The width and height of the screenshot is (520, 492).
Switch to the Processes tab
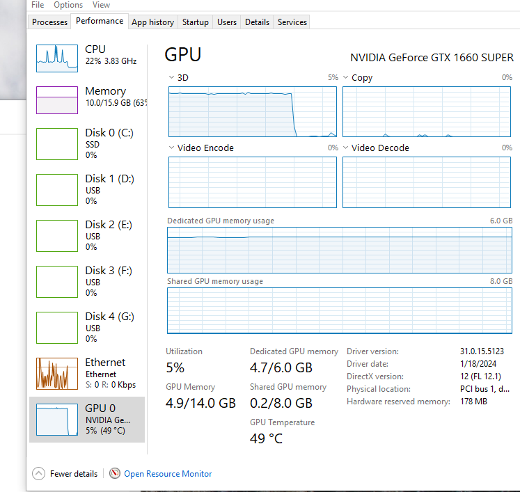point(49,22)
